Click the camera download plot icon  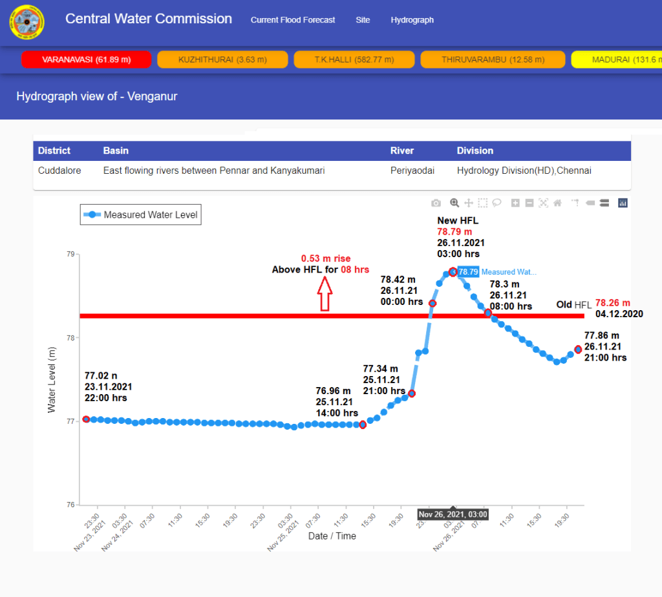coord(436,203)
